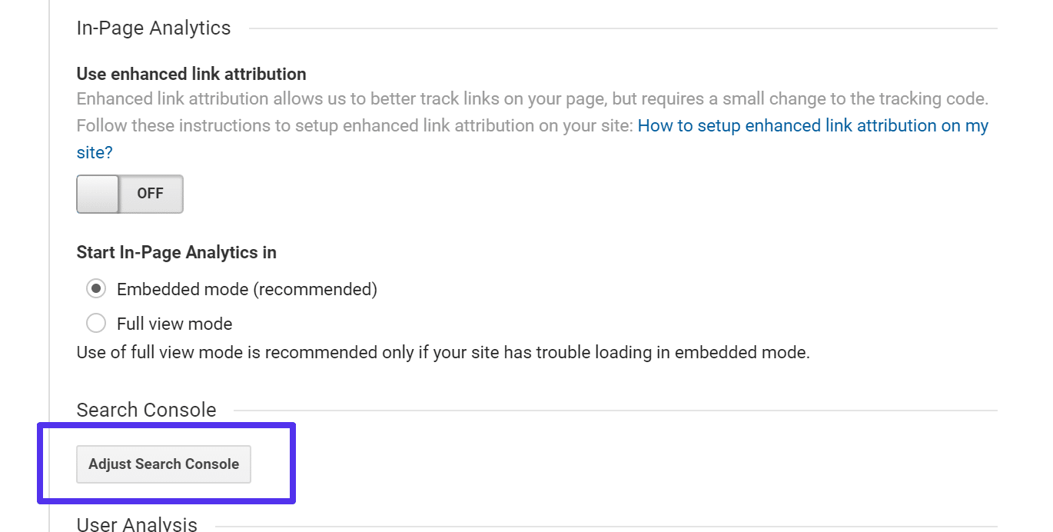1053x532 pixels.
Task: Click inside the highlighted purple box
Action: coord(163,464)
